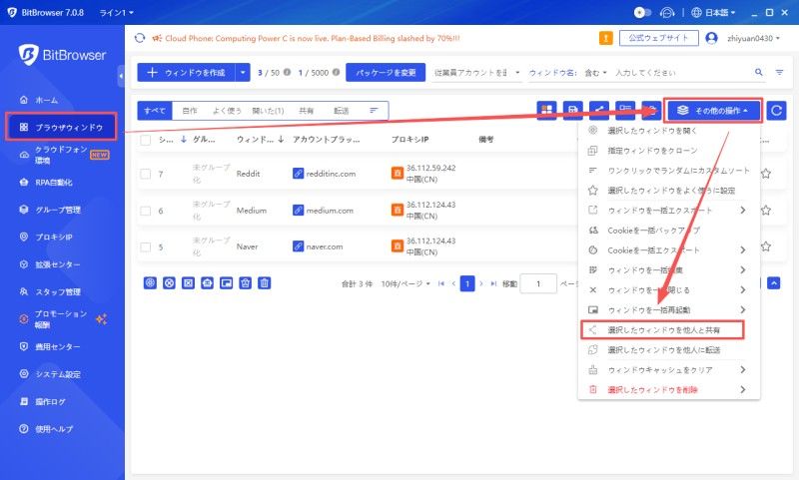Screen dimensions: 799x480
Task: Tick the checkbox for the Reddit row
Action: click(145, 174)
